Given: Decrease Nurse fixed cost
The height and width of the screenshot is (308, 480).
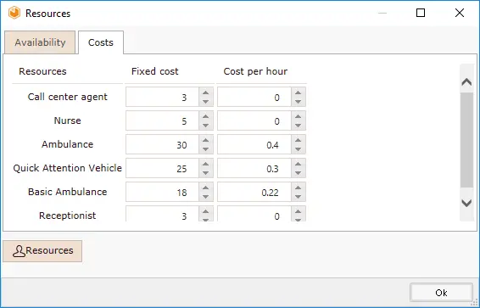Looking at the screenshot, I should tap(206, 126).
